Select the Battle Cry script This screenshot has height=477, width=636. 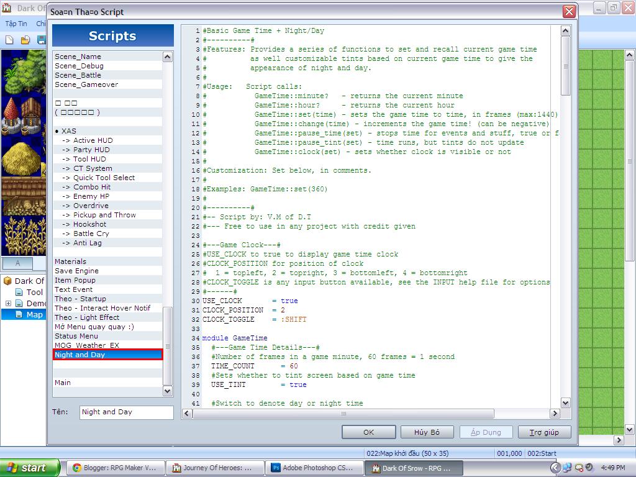pyautogui.click(x=107, y=234)
